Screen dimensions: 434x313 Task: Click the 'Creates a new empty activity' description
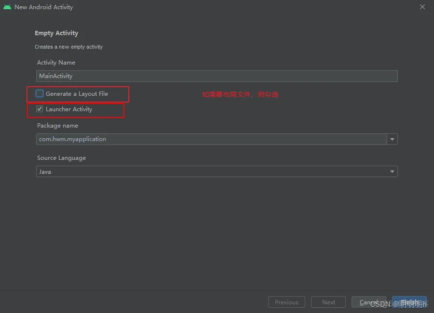pyautogui.click(x=68, y=47)
